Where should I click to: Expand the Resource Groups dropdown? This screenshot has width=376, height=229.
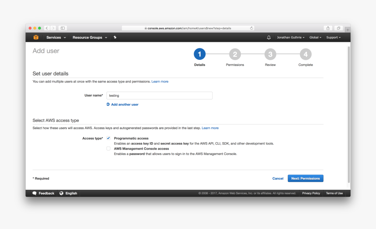pyautogui.click(x=90, y=38)
